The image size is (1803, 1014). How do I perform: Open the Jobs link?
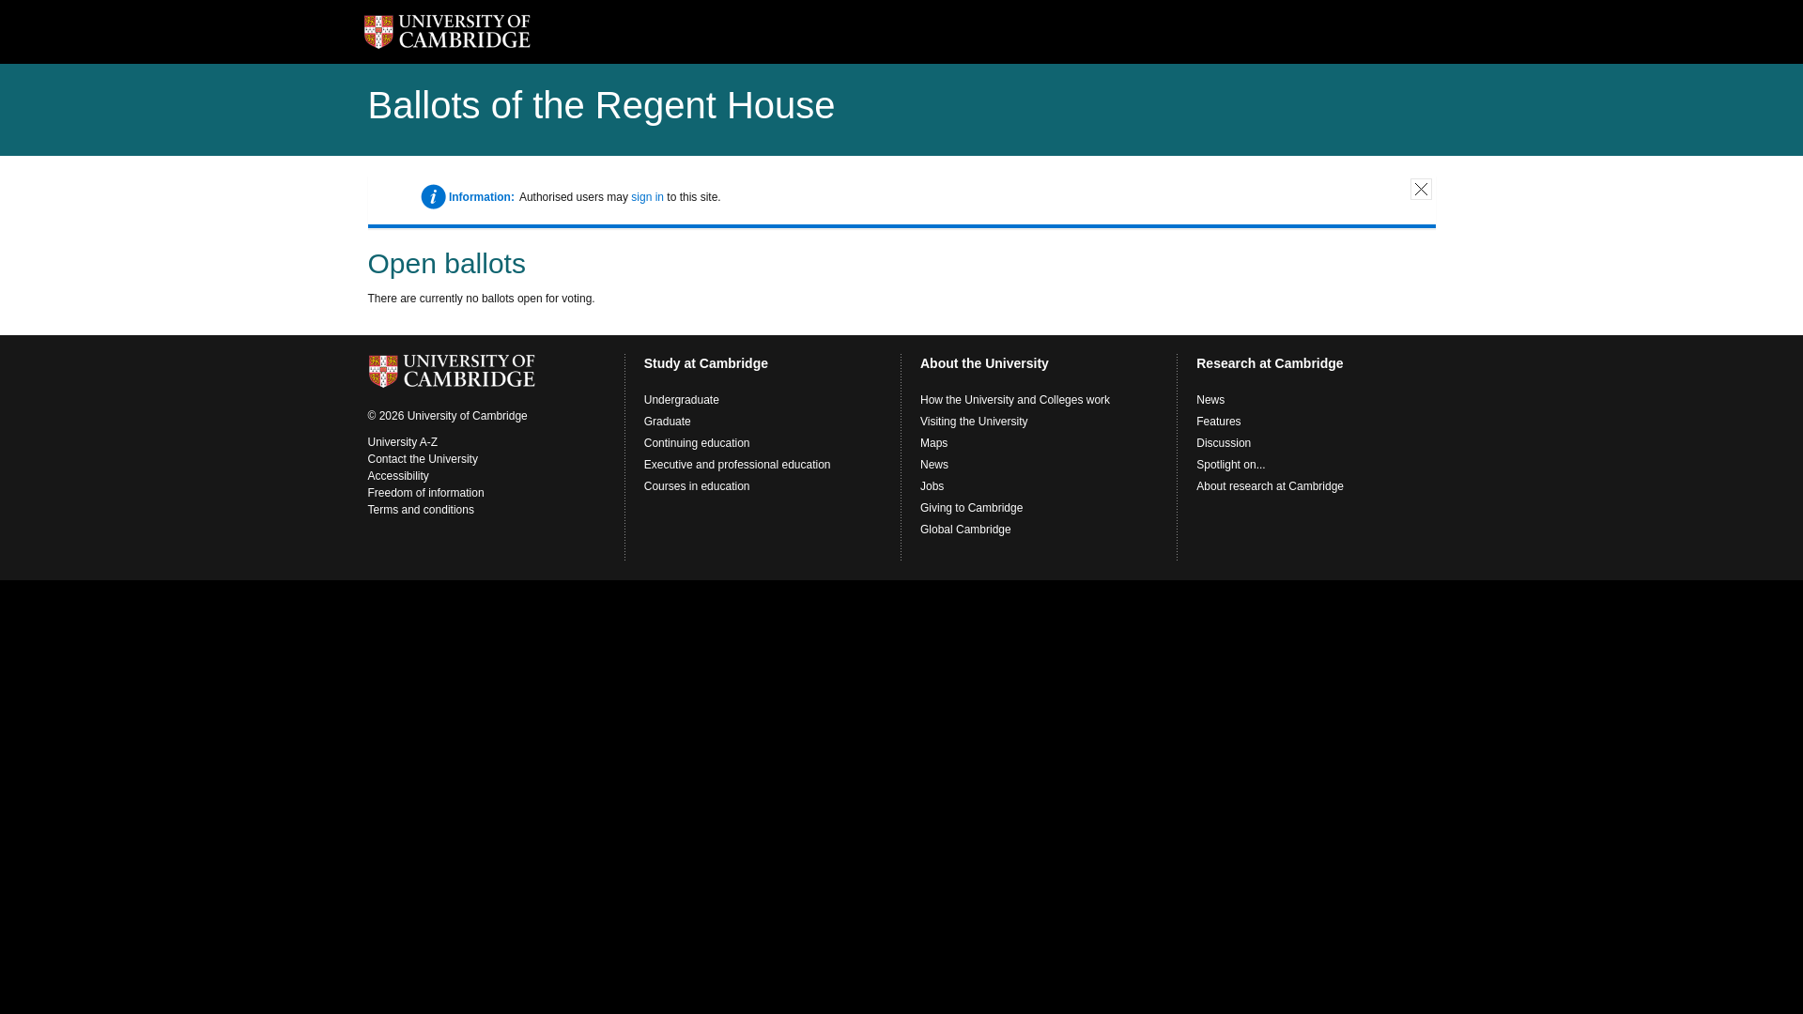tap(932, 486)
